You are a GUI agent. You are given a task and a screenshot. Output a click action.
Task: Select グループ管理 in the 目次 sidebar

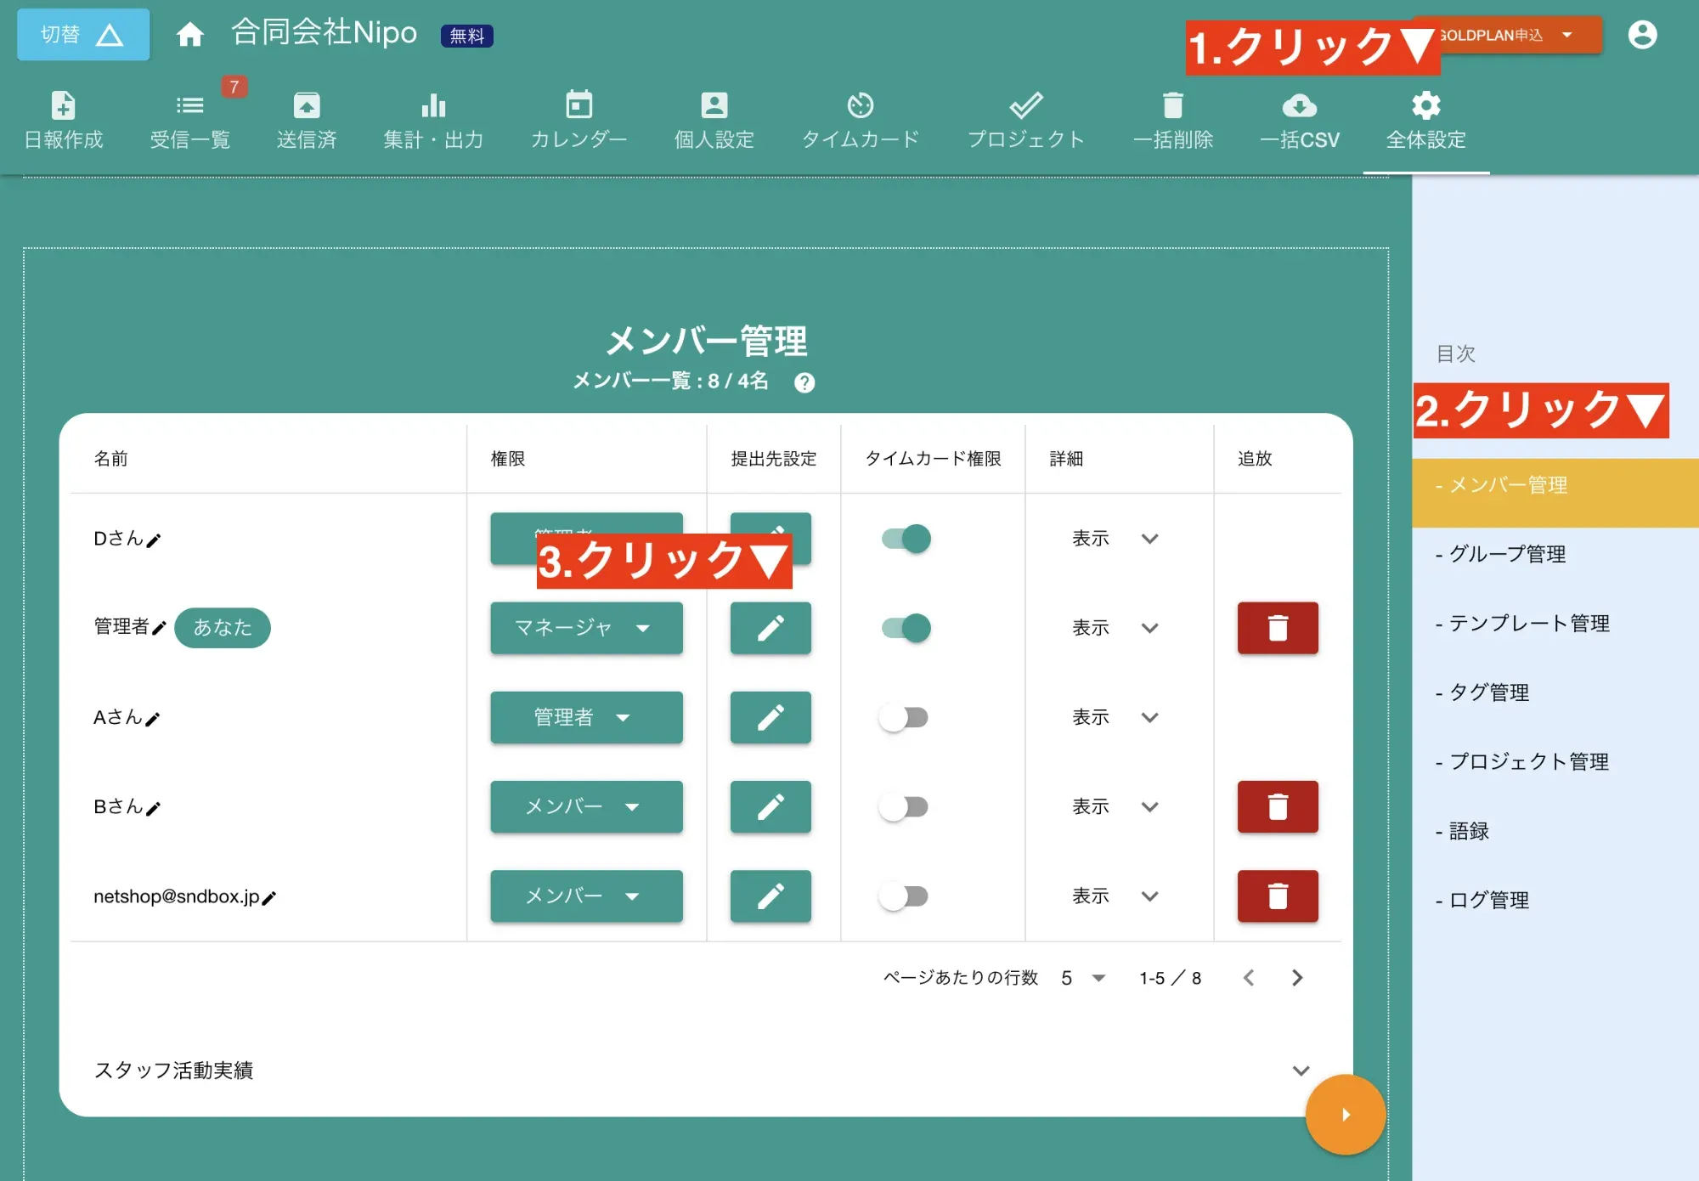click(1508, 554)
